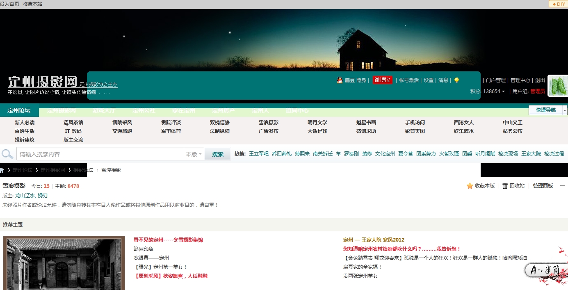Open the 清风茶馆 board
The height and width of the screenshot is (290, 568).
(73, 123)
